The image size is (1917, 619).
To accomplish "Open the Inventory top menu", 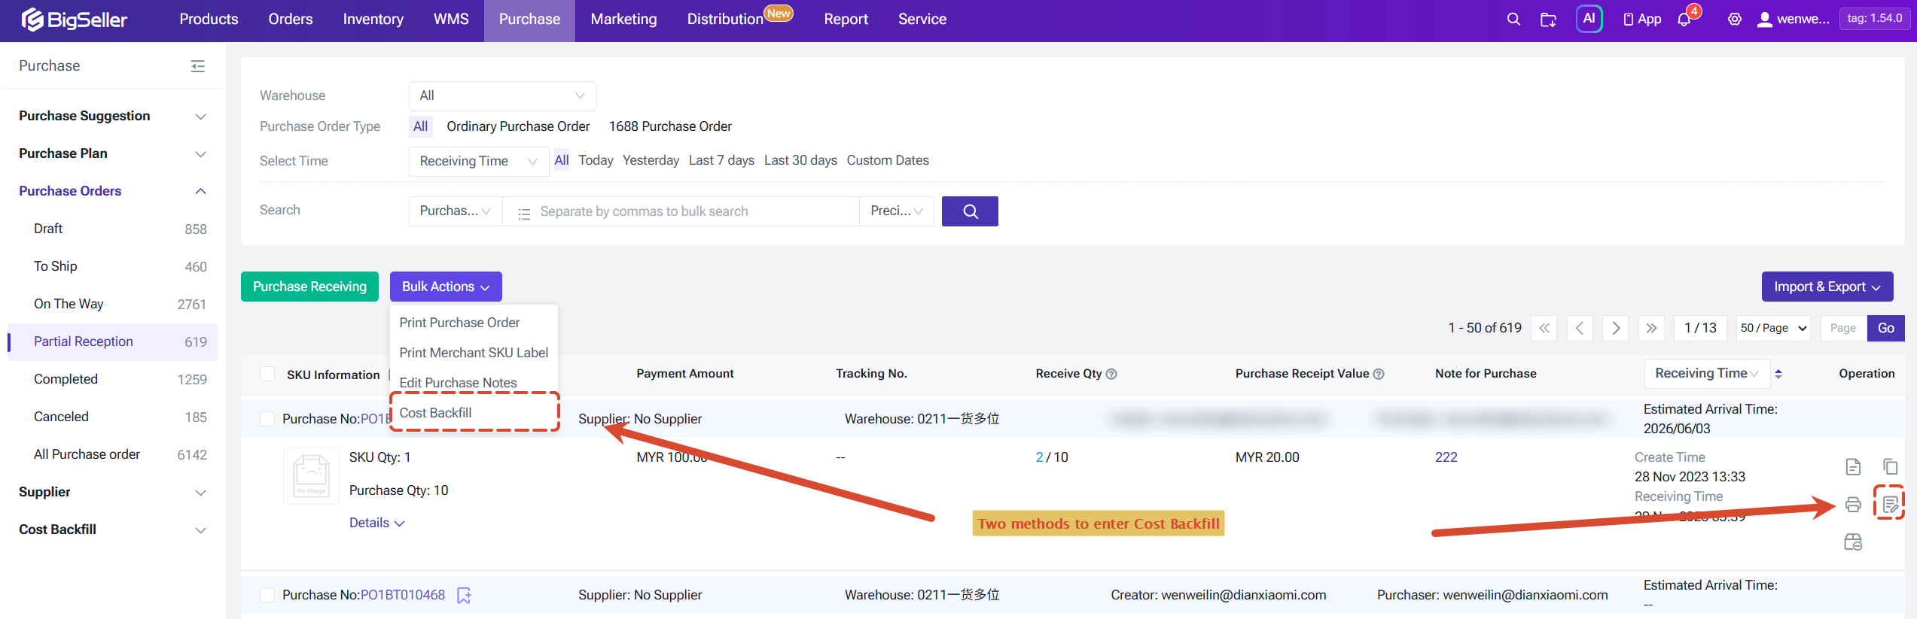I will [373, 20].
